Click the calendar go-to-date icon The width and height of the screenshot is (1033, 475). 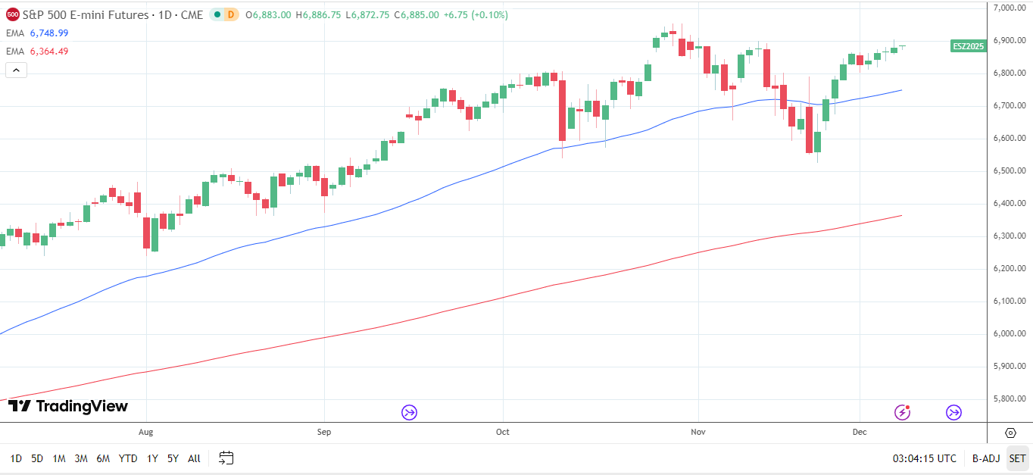225,458
